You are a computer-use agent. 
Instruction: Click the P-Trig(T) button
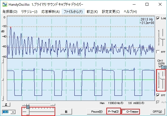[114, 111]
